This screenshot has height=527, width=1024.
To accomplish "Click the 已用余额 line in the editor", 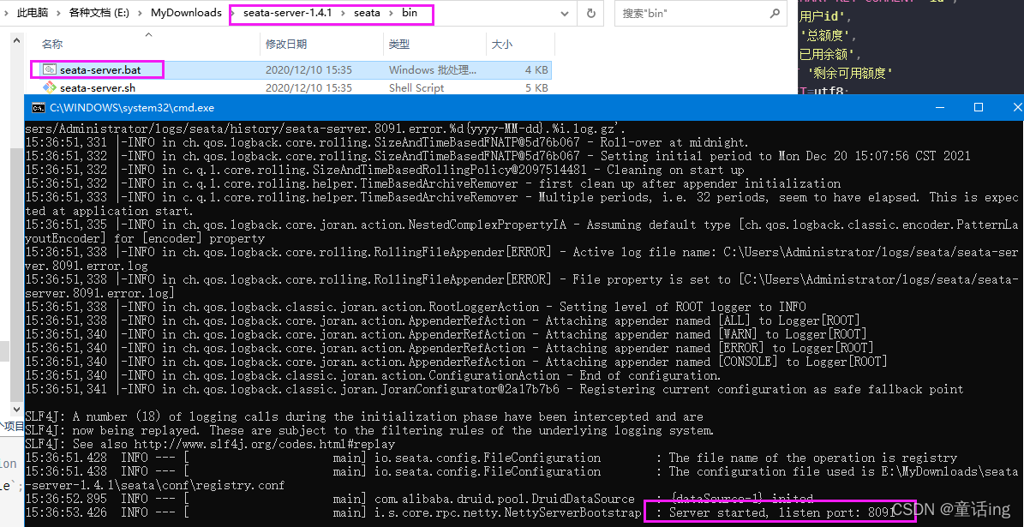I will tap(830, 55).
